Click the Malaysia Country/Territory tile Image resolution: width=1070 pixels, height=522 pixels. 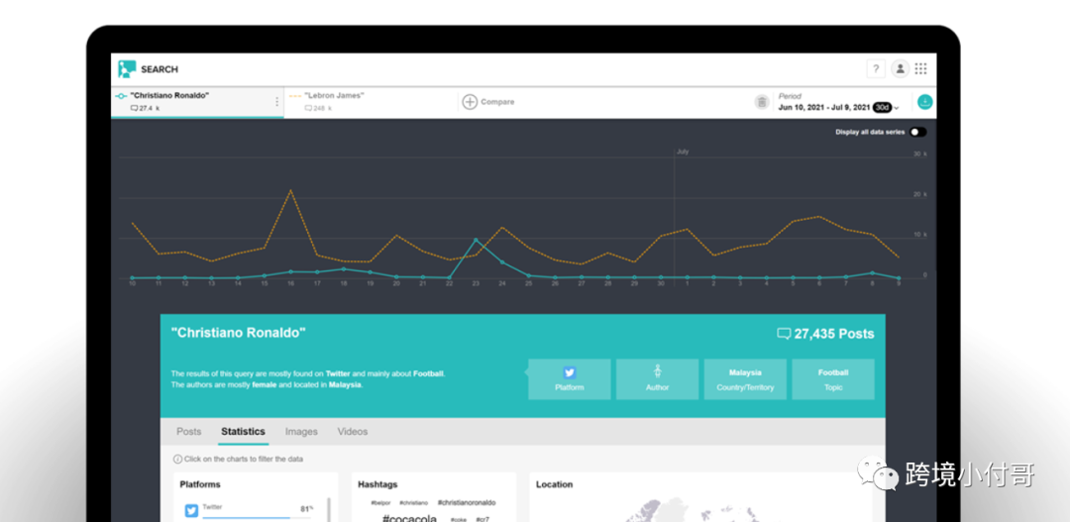click(745, 379)
